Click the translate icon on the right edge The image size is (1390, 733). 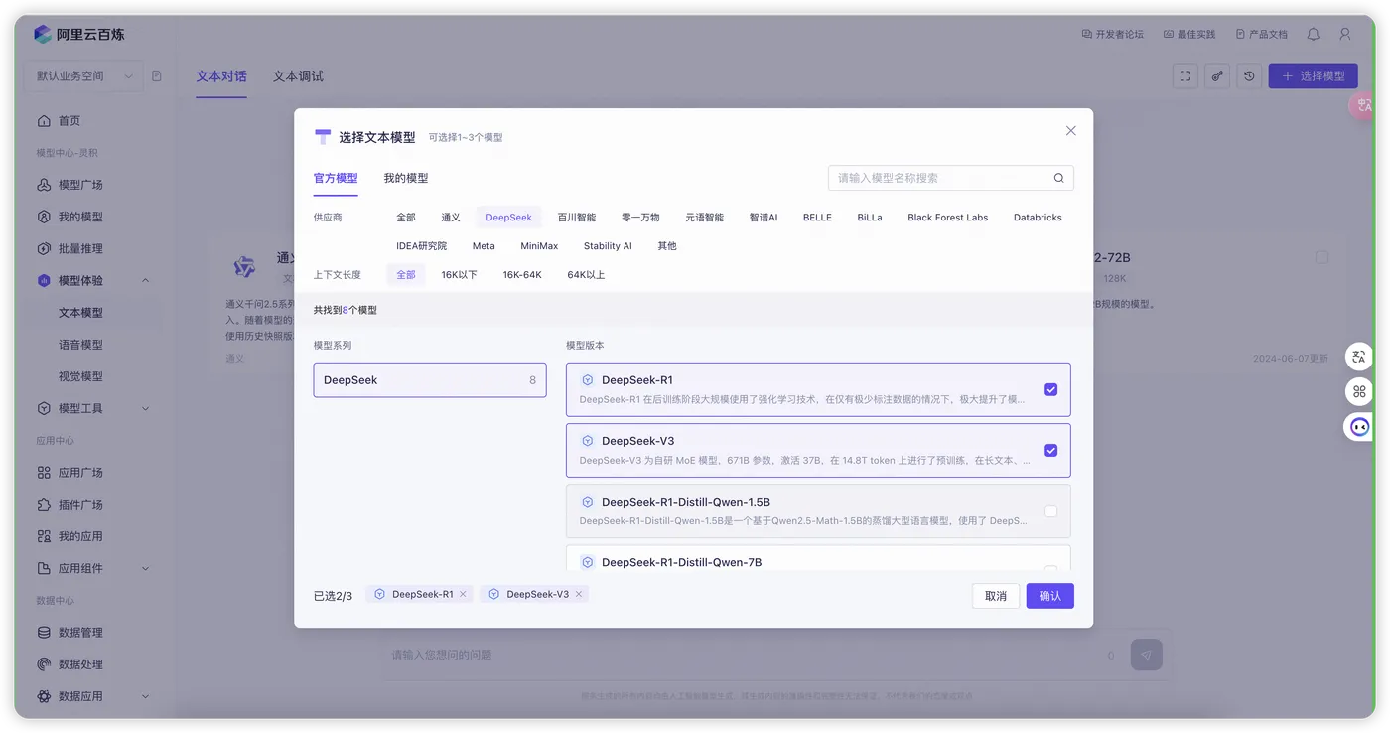pyautogui.click(x=1359, y=357)
